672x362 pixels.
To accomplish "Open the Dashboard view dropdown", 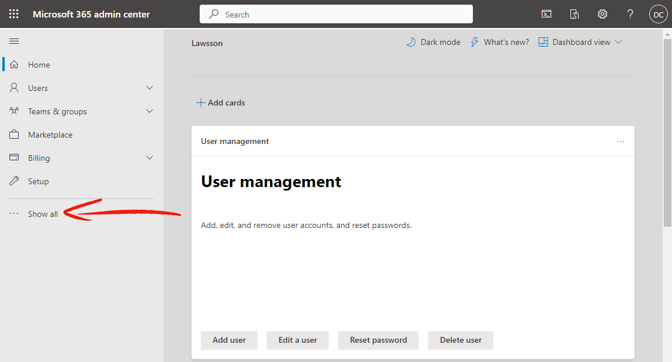I will (580, 42).
